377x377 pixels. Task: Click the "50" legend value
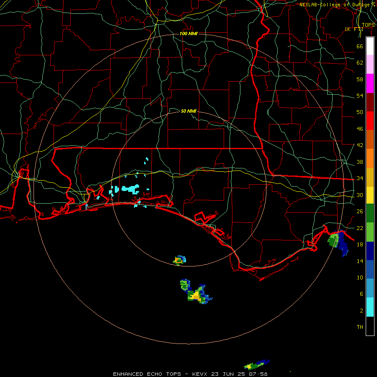(x=360, y=112)
